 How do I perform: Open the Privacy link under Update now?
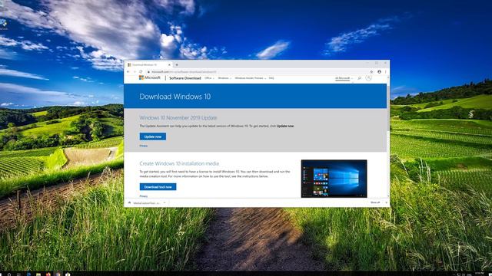point(144,146)
